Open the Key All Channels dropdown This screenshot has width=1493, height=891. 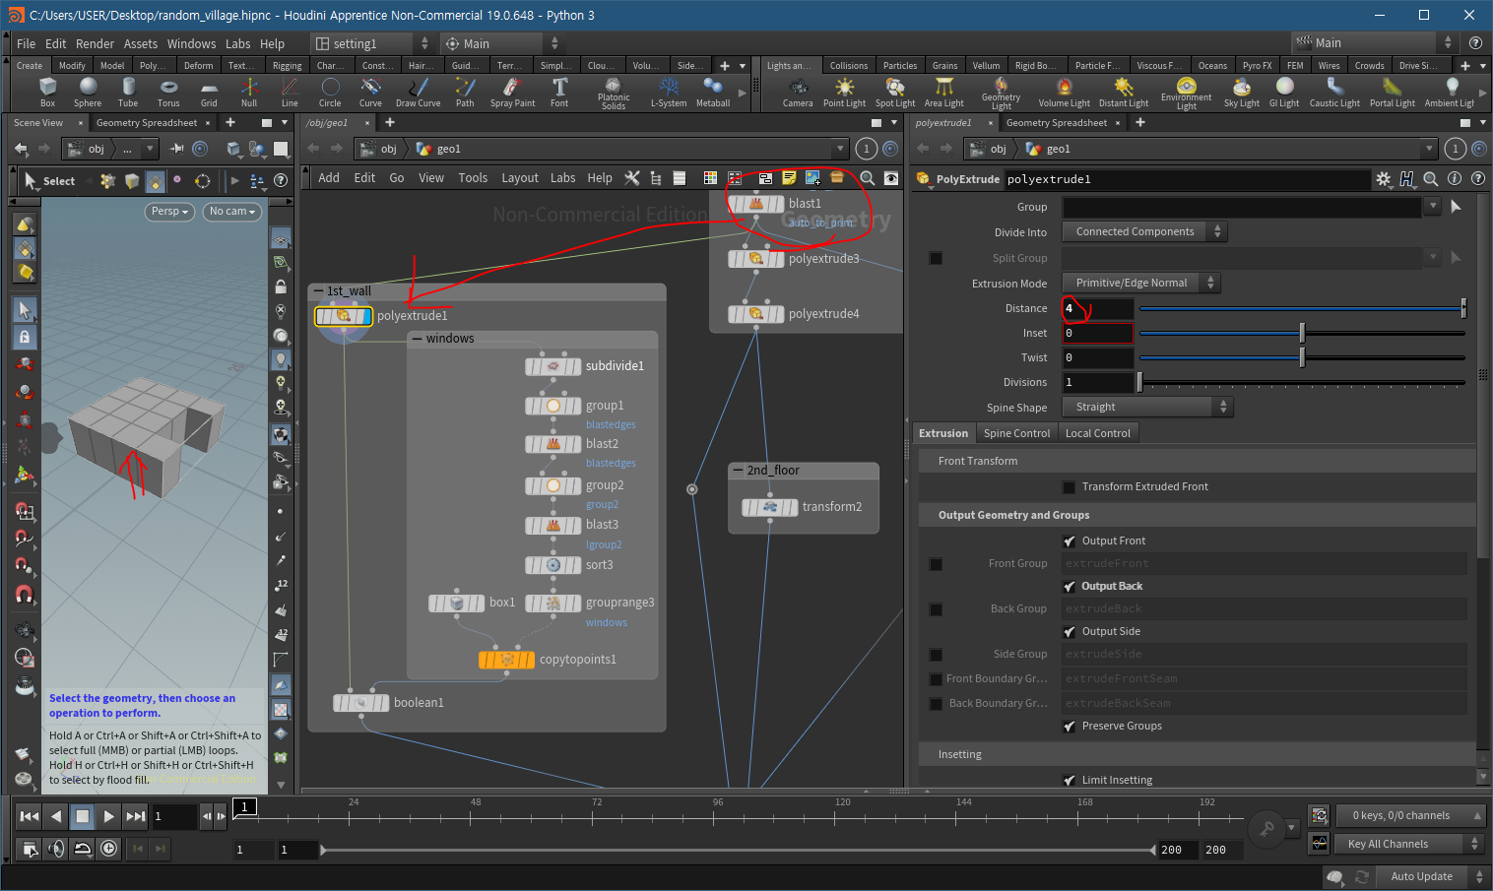click(1409, 844)
